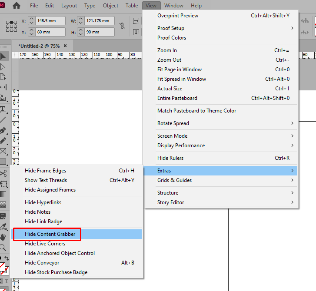This screenshot has height=291, width=316.
Task: Choose Hide Content Grabber
Action: 77,234
